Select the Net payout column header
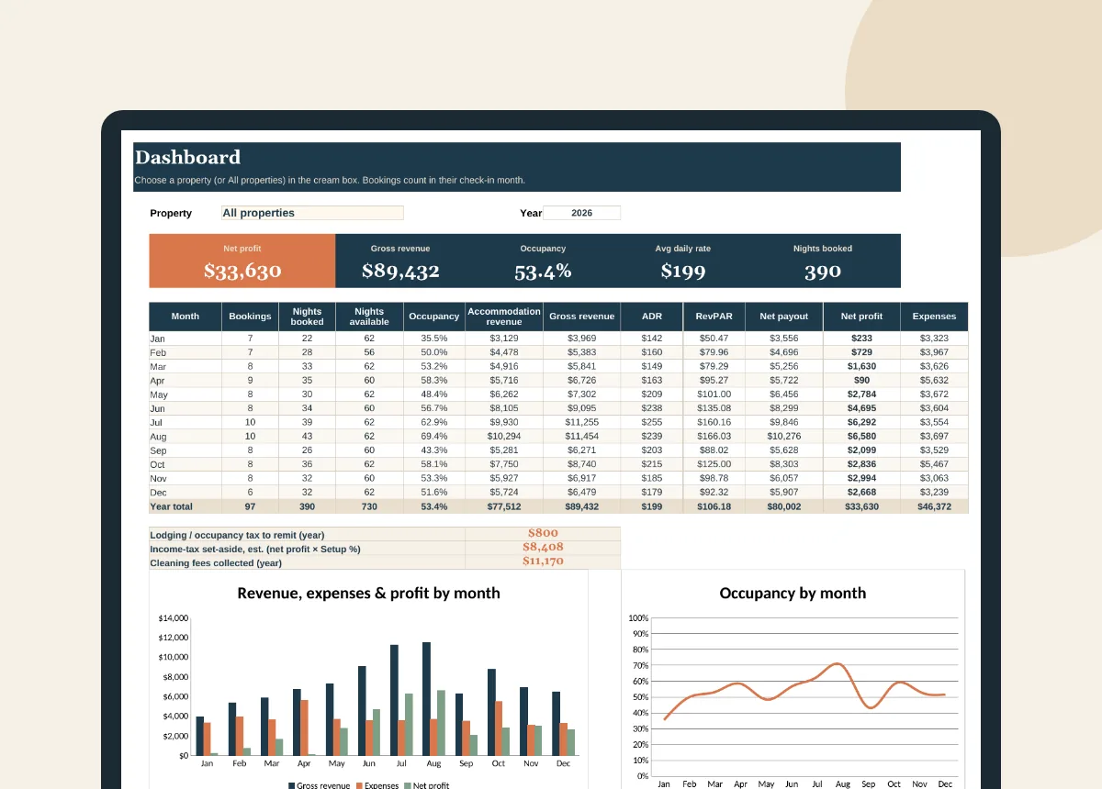The height and width of the screenshot is (789, 1102). [784, 317]
